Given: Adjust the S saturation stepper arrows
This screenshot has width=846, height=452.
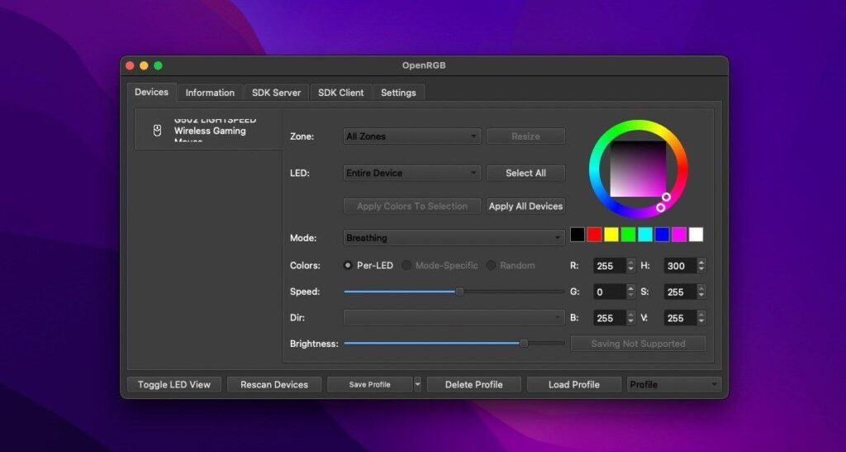Looking at the screenshot, I should point(701,292).
